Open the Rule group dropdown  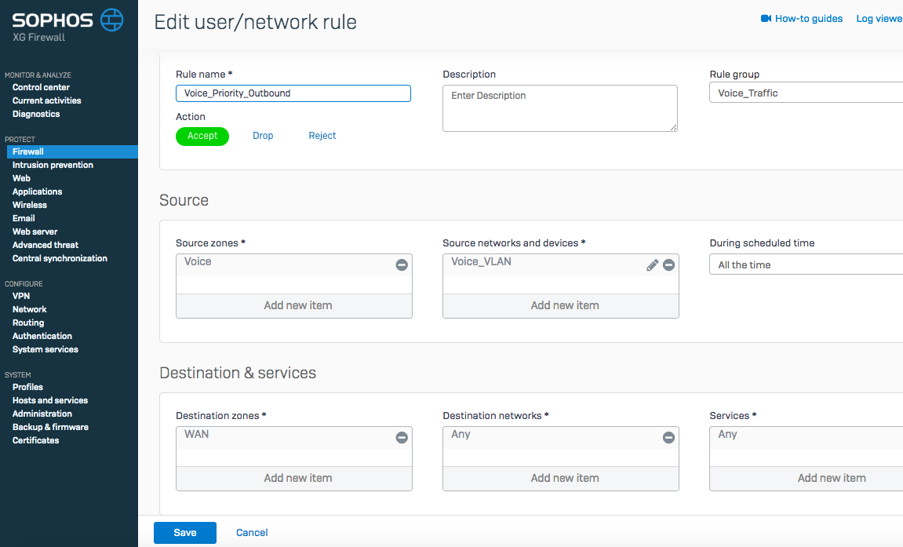point(806,93)
